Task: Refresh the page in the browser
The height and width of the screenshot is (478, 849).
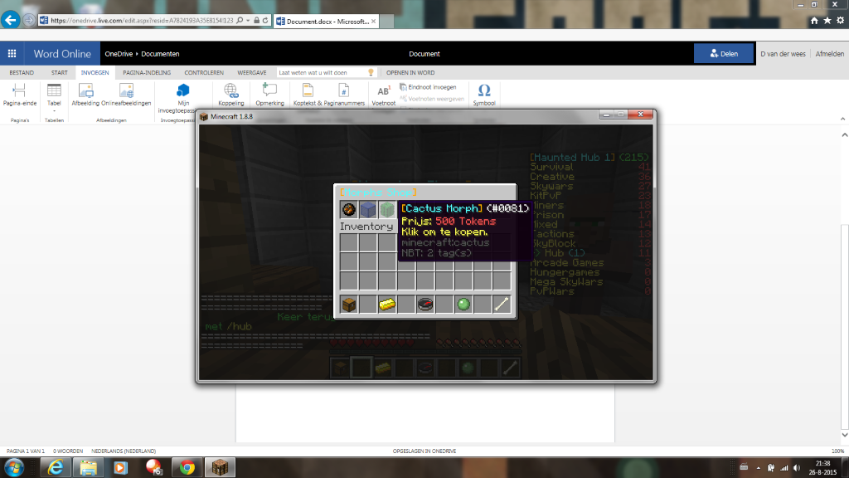Action: point(265,21)
